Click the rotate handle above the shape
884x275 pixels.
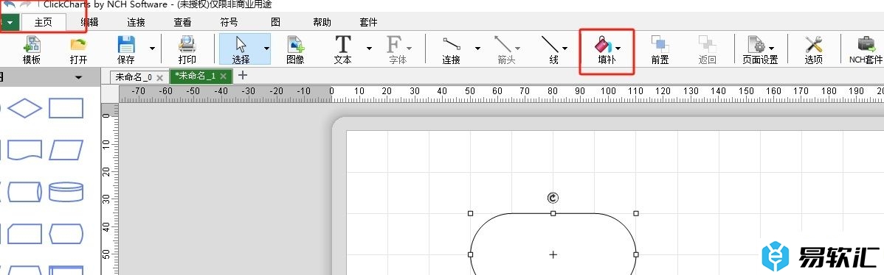[x=553, y=198]
